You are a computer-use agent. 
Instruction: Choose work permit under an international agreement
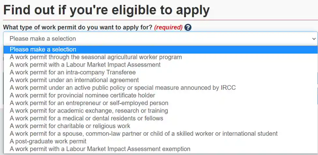160,80
